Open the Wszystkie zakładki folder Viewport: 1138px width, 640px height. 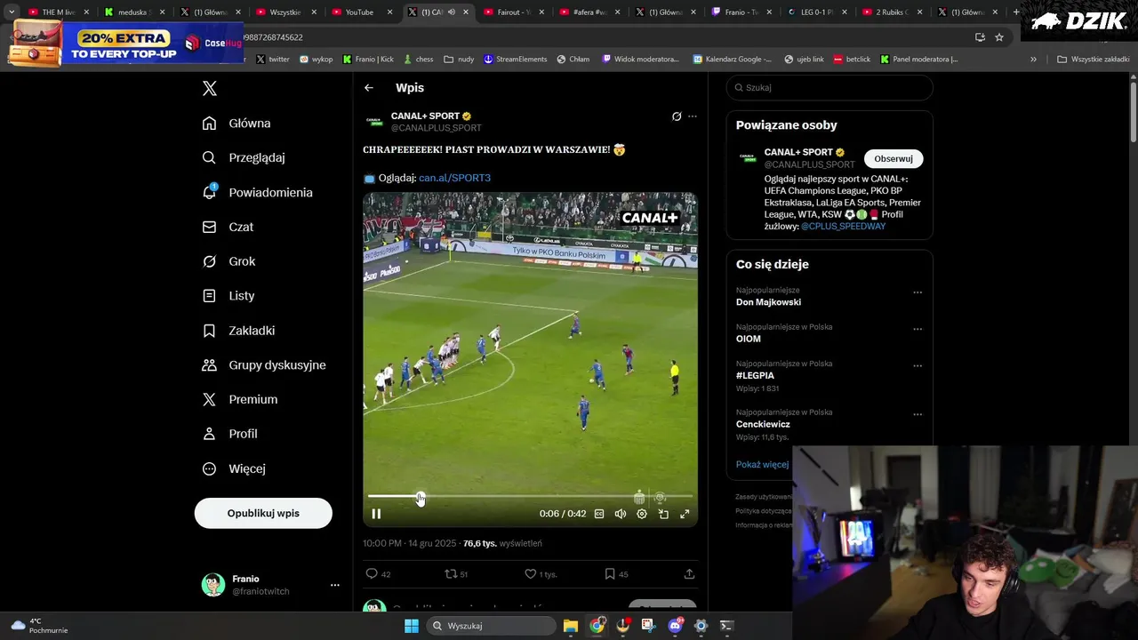(1093, 60)
